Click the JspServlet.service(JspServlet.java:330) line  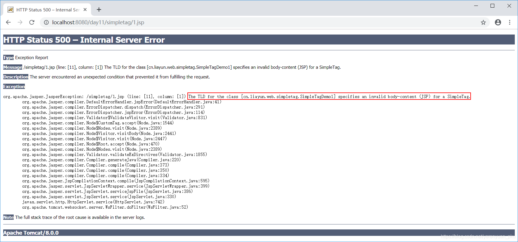99,197
